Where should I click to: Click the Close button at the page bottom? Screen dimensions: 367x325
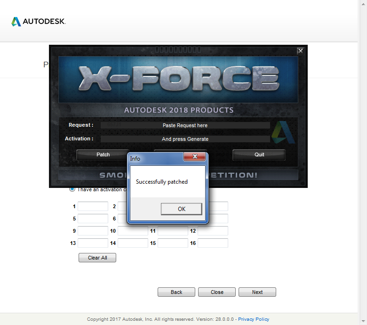pyautogui.click(x=217, y=292)
